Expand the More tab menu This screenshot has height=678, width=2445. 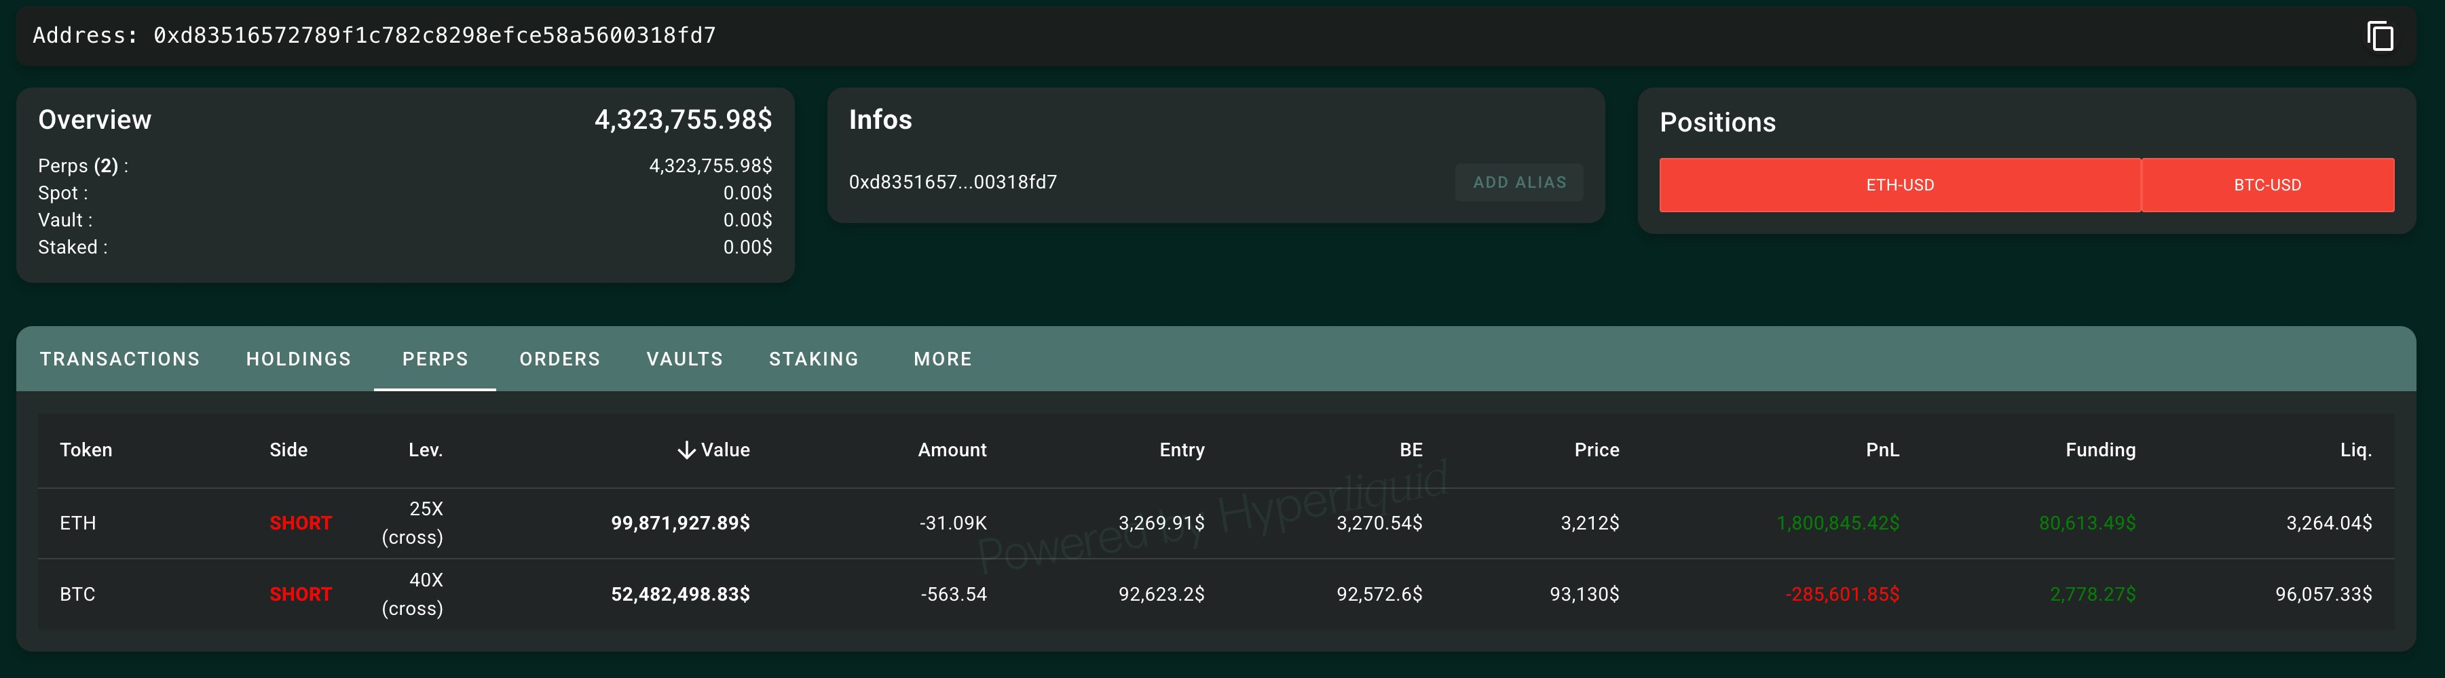pyautogui.click(x=943, y=359)
